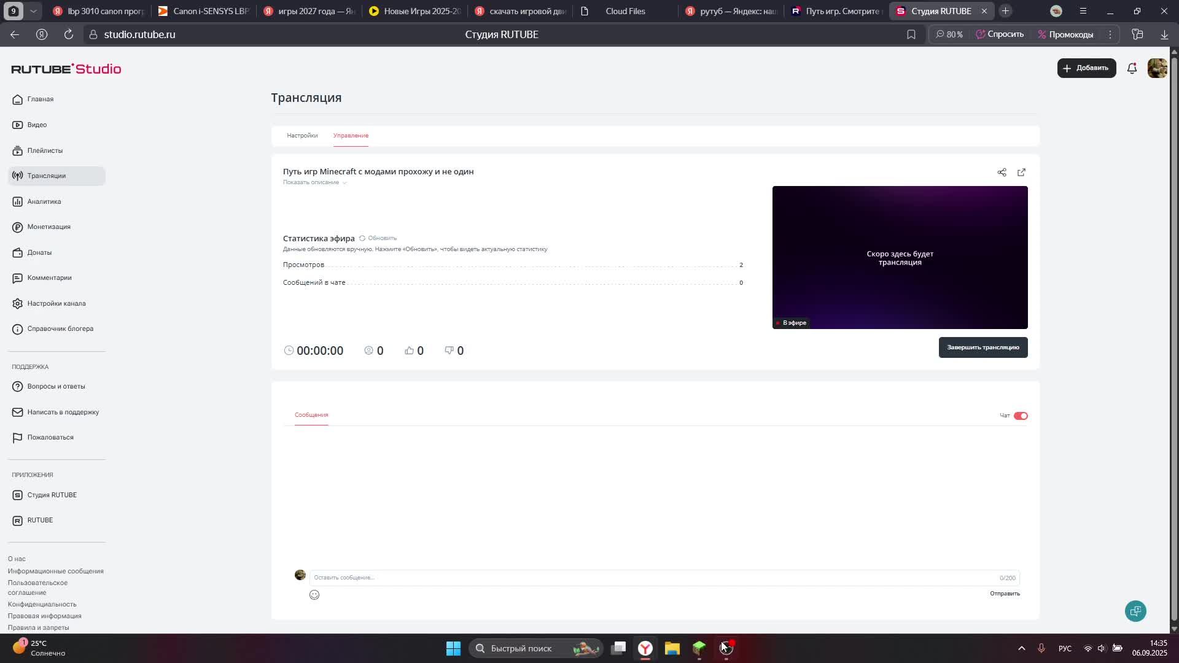Show hidden system tray icons chevron
The image size is (1179, 663).
[1021, 648]
